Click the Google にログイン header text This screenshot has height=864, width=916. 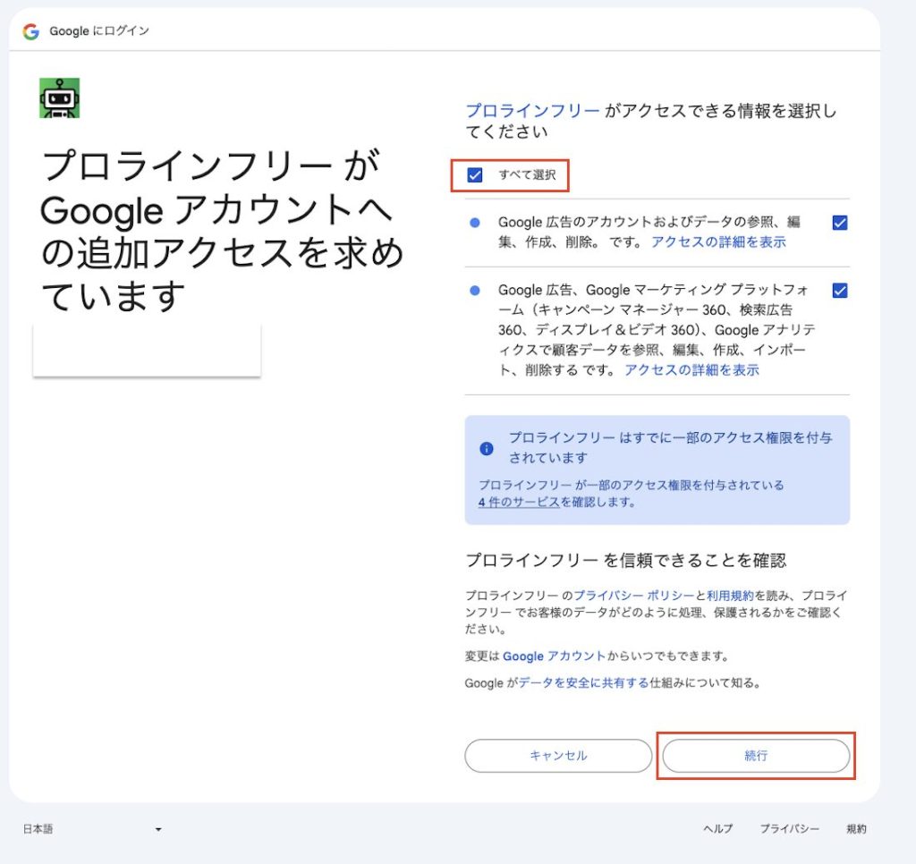point(99,31)
